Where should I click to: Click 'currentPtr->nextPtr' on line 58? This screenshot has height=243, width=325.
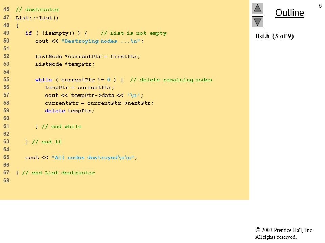[119, 103]
